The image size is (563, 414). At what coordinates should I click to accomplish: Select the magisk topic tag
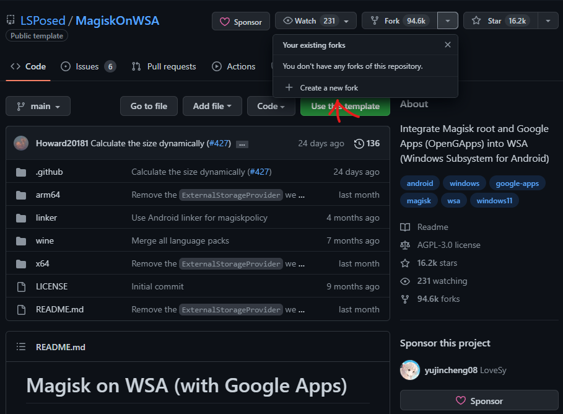coord(419,201)
